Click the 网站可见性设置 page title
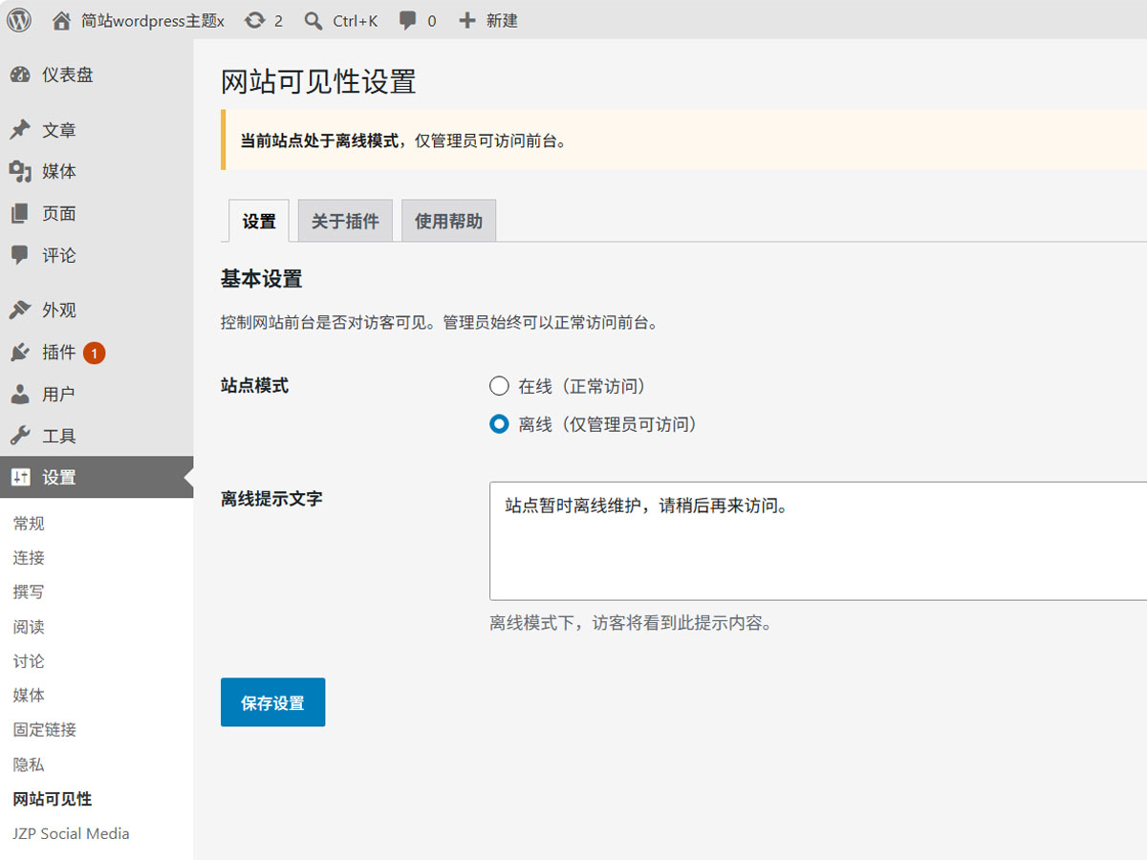Image resolution: width=1147 pixels, height=860 pixels. (x=318, y=82)
